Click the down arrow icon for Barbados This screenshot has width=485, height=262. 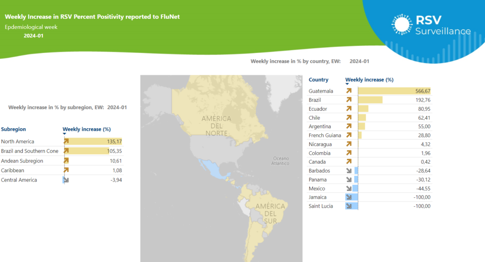click(x=349, y=171)
